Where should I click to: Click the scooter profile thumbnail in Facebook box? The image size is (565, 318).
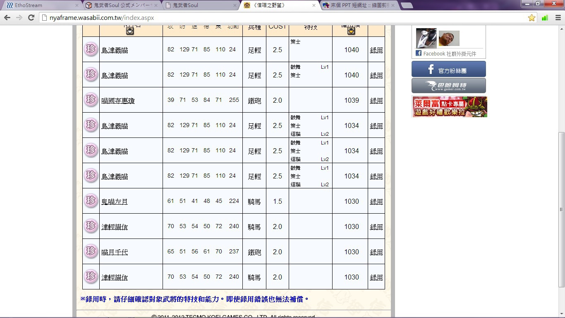pyautogui.click(x=426, y=38)
